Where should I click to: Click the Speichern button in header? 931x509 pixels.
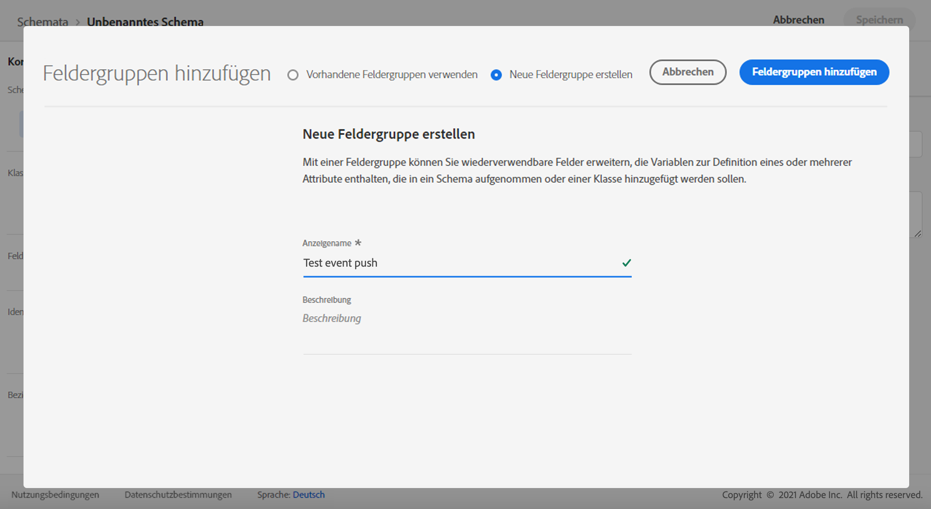point(879,20)
